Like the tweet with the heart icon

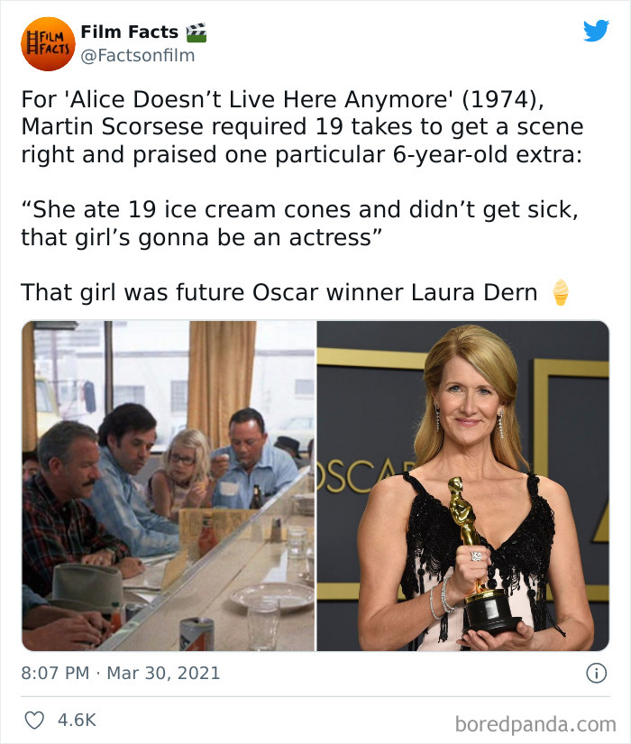[32, 720]
